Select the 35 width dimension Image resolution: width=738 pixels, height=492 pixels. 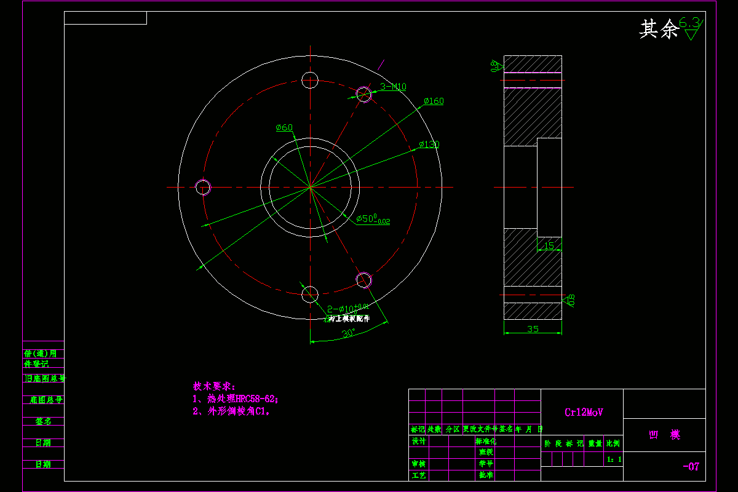click(533, 329)
